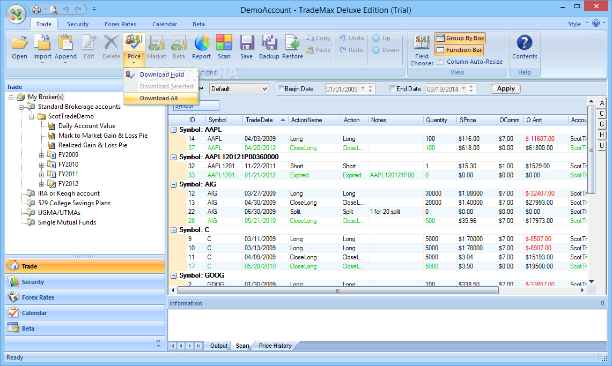Open the Field Chooser
The width and height of the screenshot is (612, 366).
pos(422,50)
